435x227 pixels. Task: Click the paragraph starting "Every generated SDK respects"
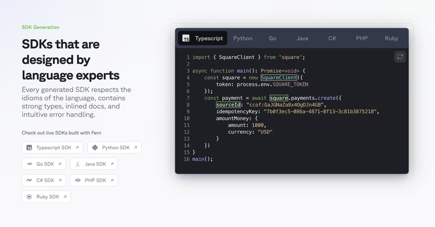(x=77, y=102)
